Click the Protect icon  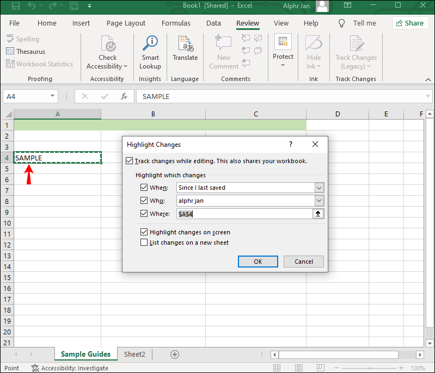[x=283, y=41]
